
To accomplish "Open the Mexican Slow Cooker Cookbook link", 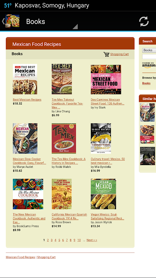I will pos(29,161).
